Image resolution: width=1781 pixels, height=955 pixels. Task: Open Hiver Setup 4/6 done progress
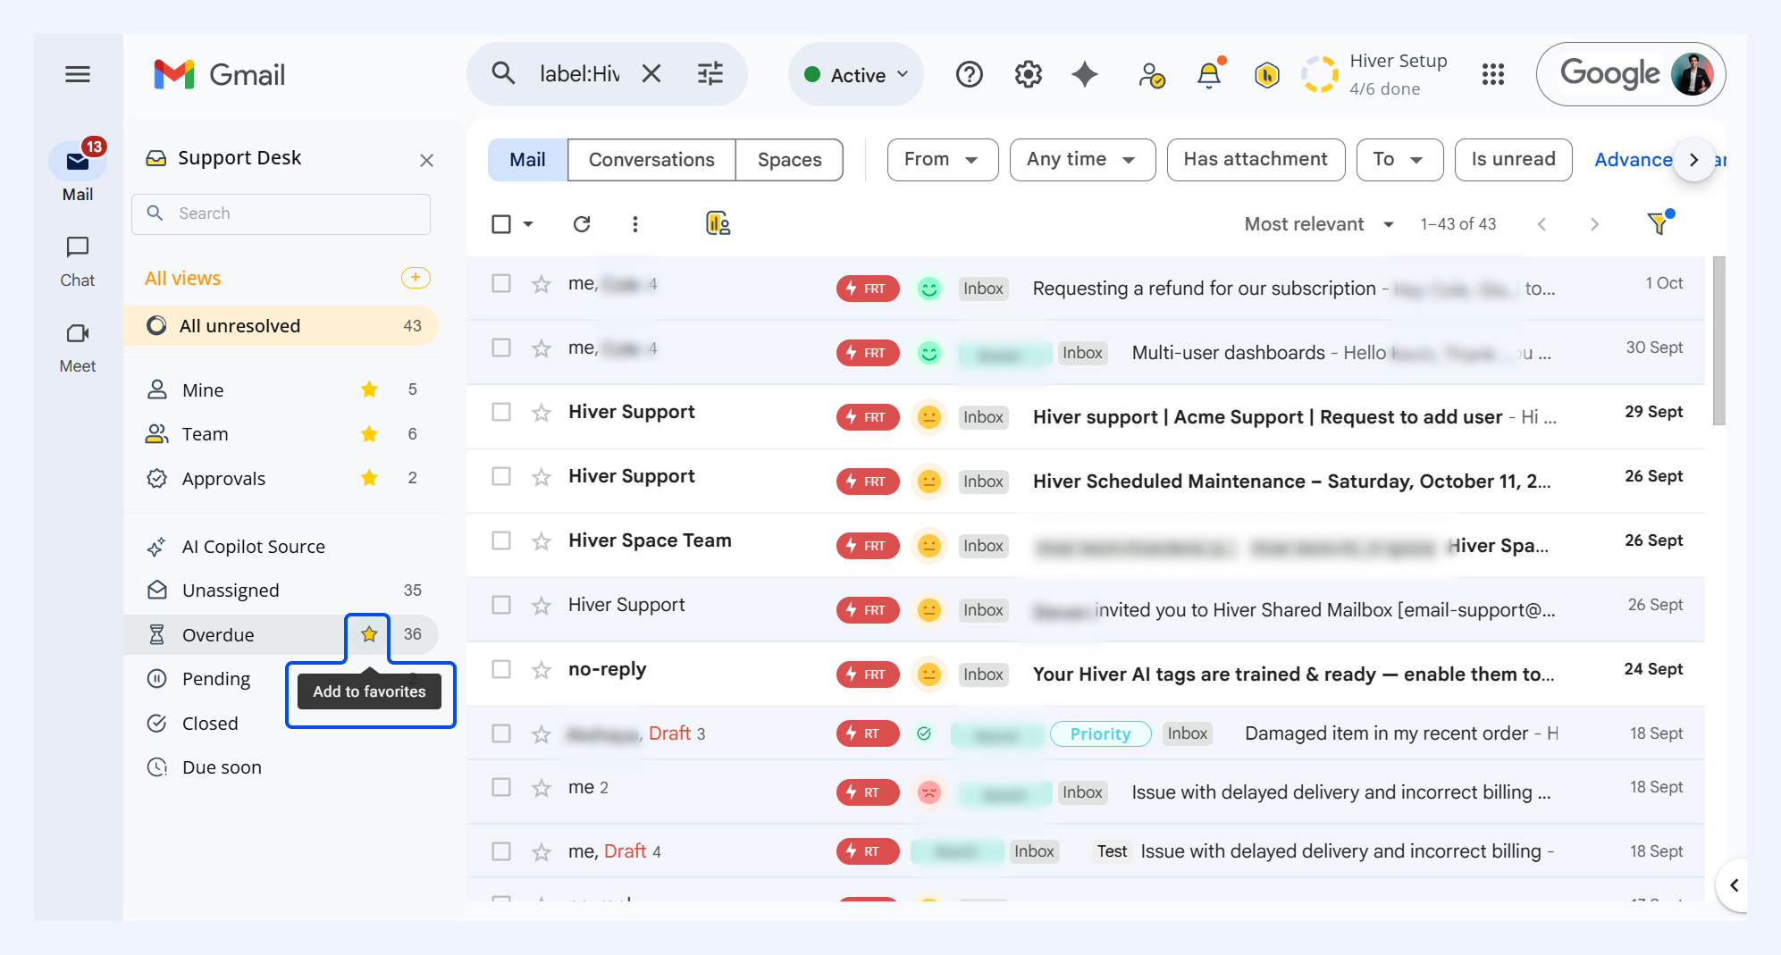1374,74
